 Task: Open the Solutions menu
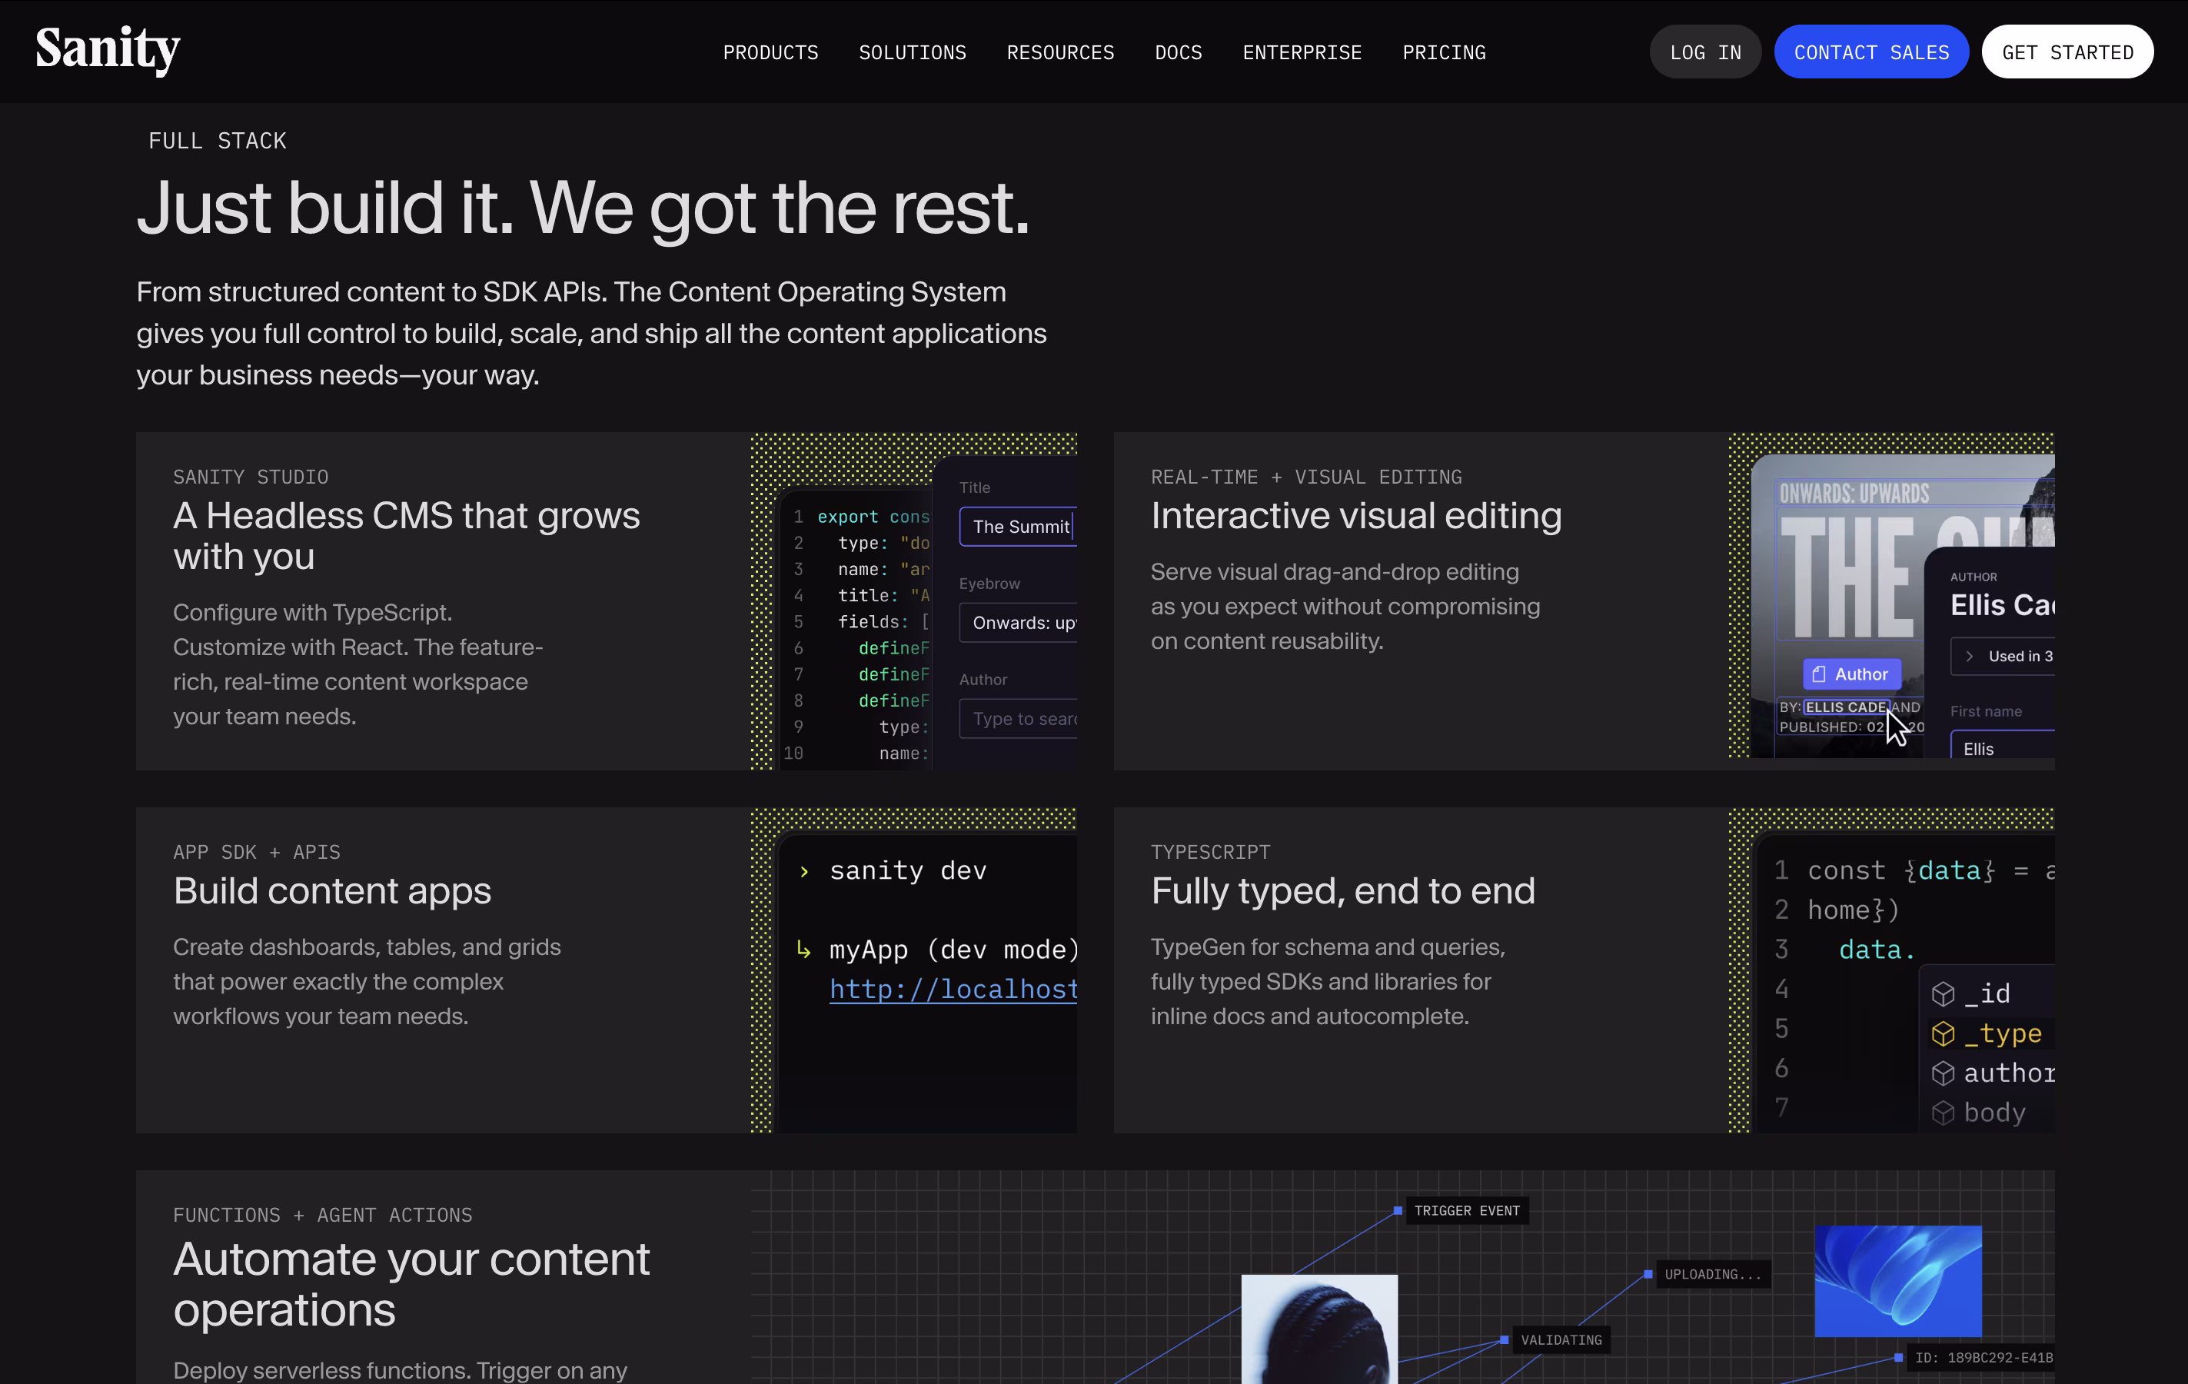(x=913, y=53)
